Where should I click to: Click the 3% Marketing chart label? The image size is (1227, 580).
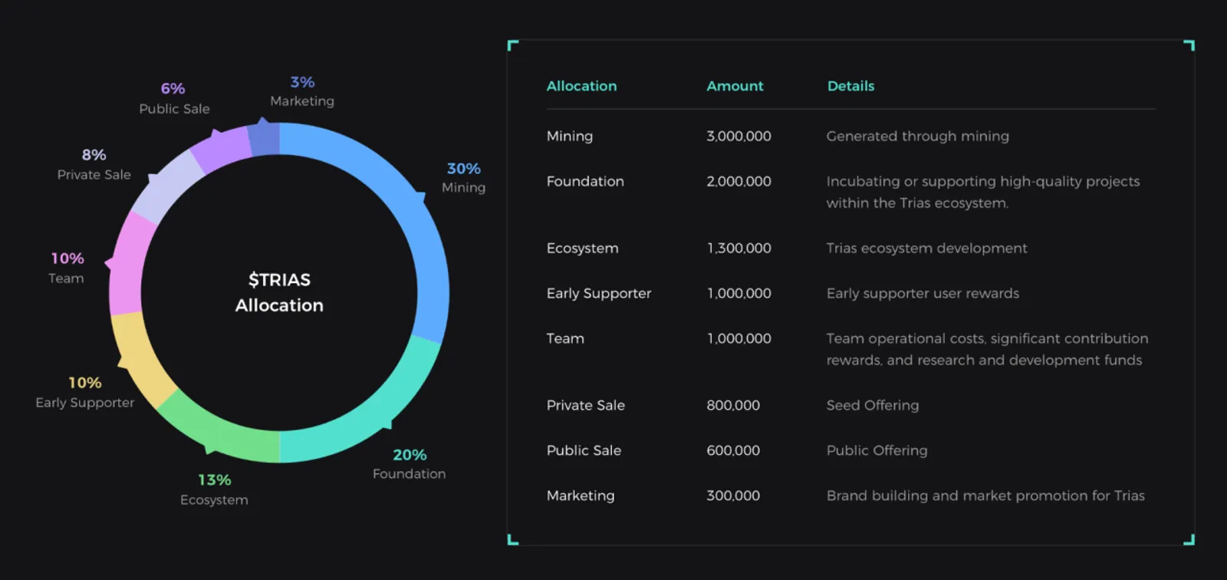302,91
